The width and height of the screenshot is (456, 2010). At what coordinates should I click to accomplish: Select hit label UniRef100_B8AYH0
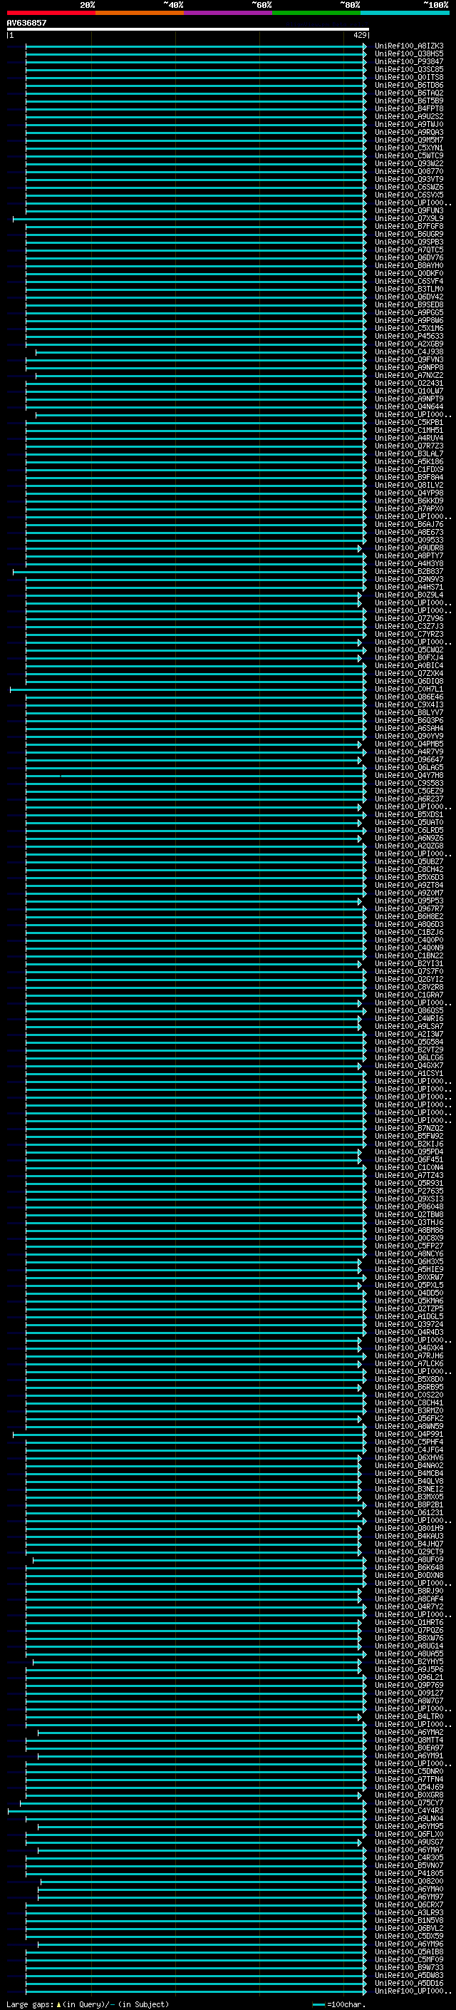(x=409, y=266)
